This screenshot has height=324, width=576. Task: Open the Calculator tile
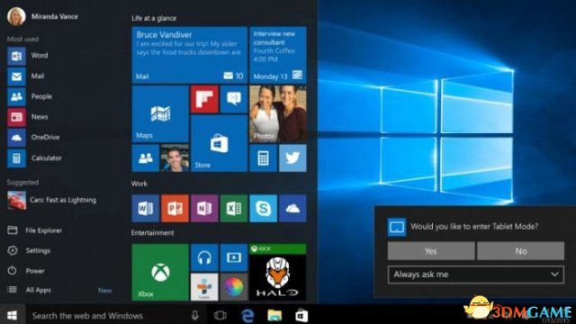(263, 158)
